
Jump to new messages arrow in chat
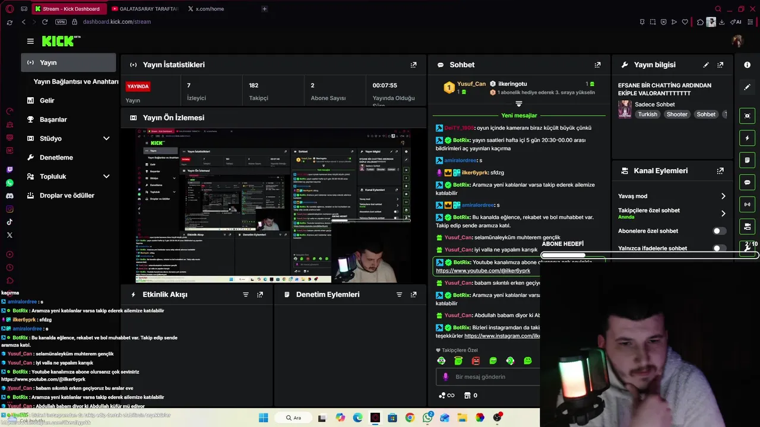click(x=519, y=104)
